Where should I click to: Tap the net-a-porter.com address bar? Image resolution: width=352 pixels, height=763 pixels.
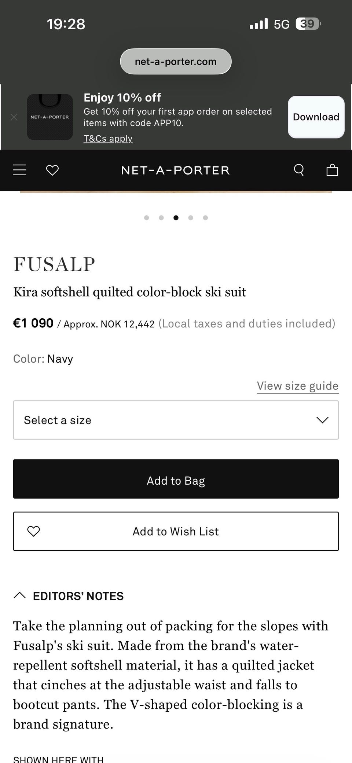[x=176, y=62]
